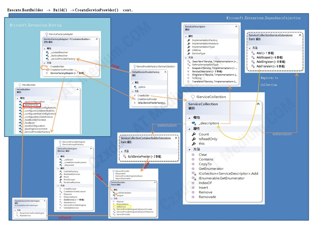The width and height of the screenshot is (324, 225).
Task: Click the extension method icon beside AddScoped
Action: (253, 58)
